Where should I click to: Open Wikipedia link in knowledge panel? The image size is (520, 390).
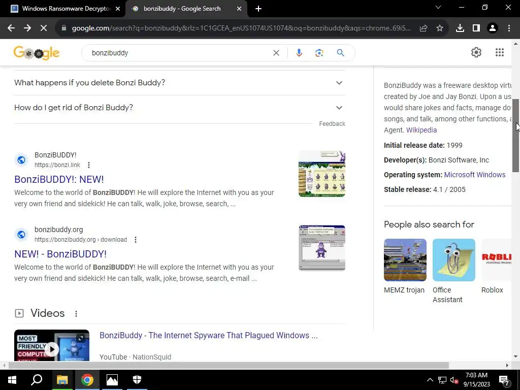click(421, 130)
